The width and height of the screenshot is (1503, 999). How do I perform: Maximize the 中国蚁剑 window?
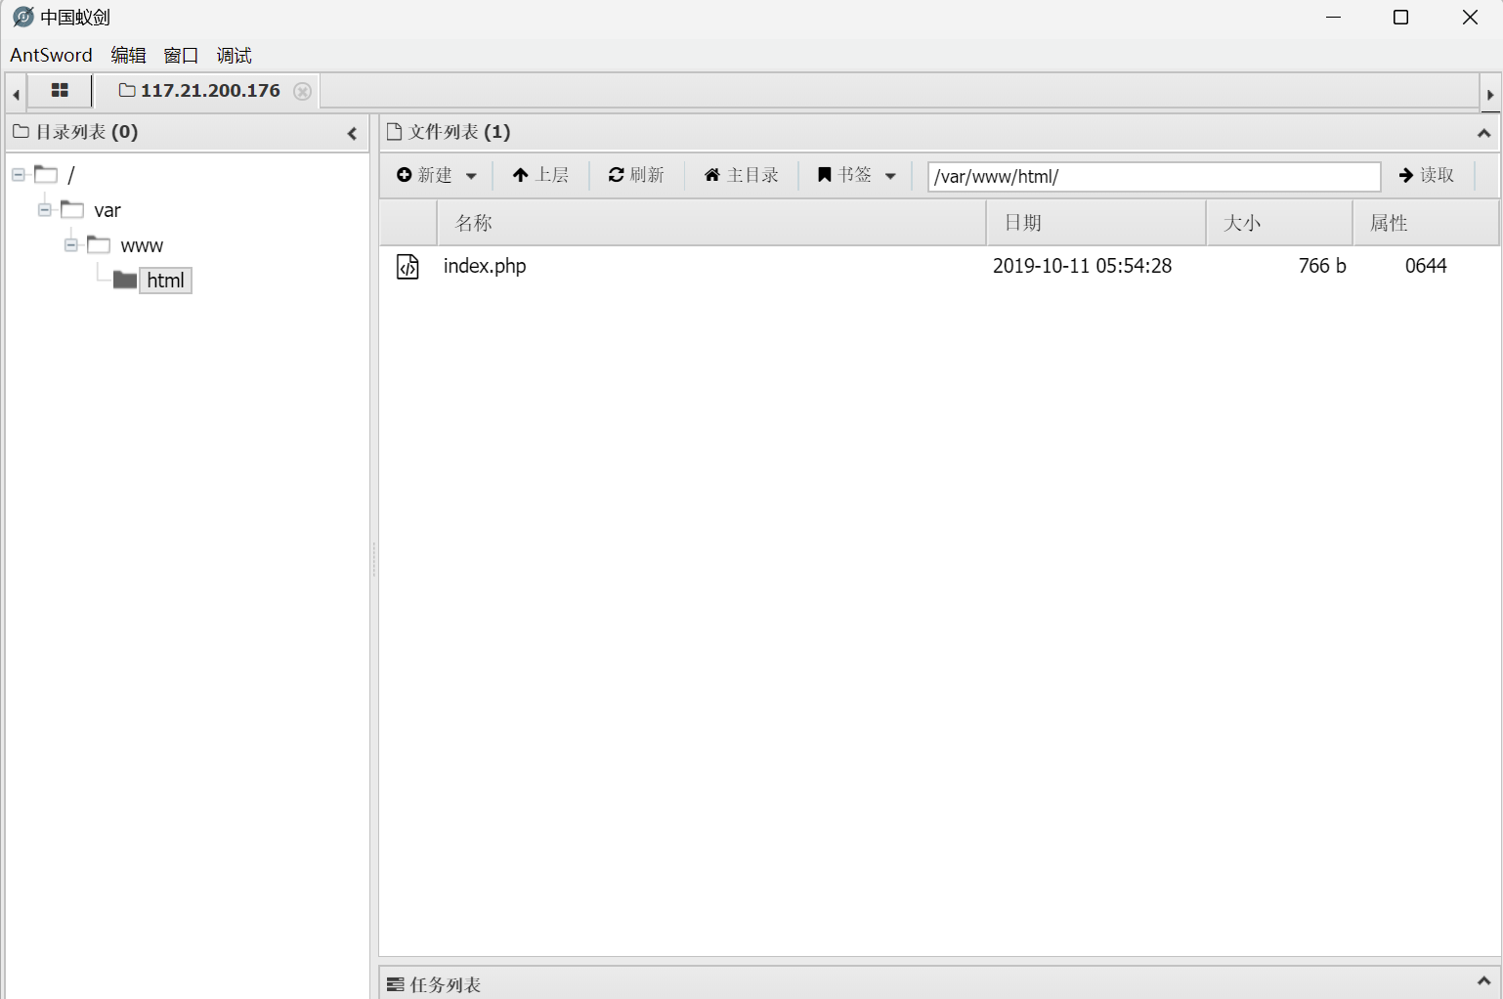pyautogui.click(x=1400, y=18)
